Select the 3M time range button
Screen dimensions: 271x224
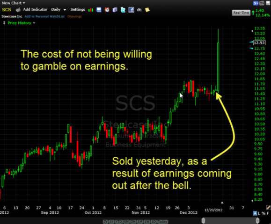133,222
